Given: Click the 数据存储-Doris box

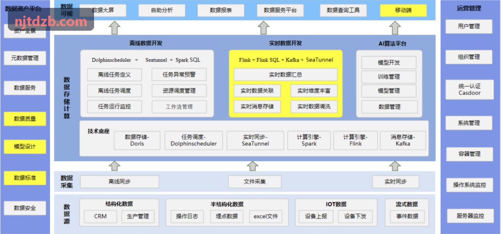Looking at the screenshot, I should 137,140.
